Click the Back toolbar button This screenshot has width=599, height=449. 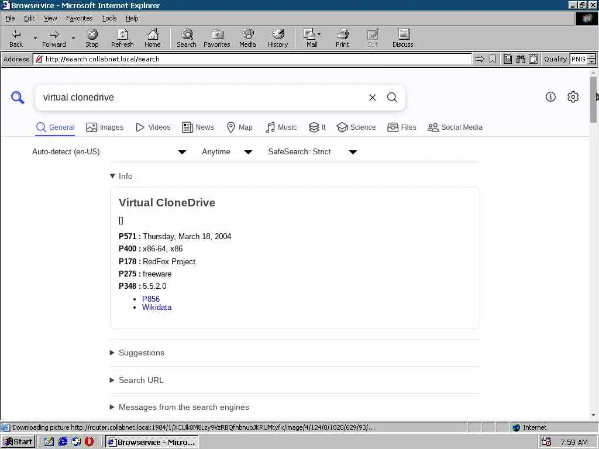[x=16, y=38]
